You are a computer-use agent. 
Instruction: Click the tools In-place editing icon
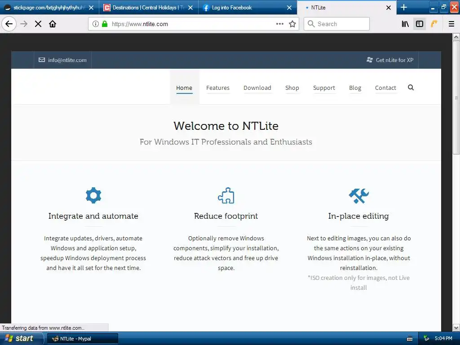[x=358, y=196]
